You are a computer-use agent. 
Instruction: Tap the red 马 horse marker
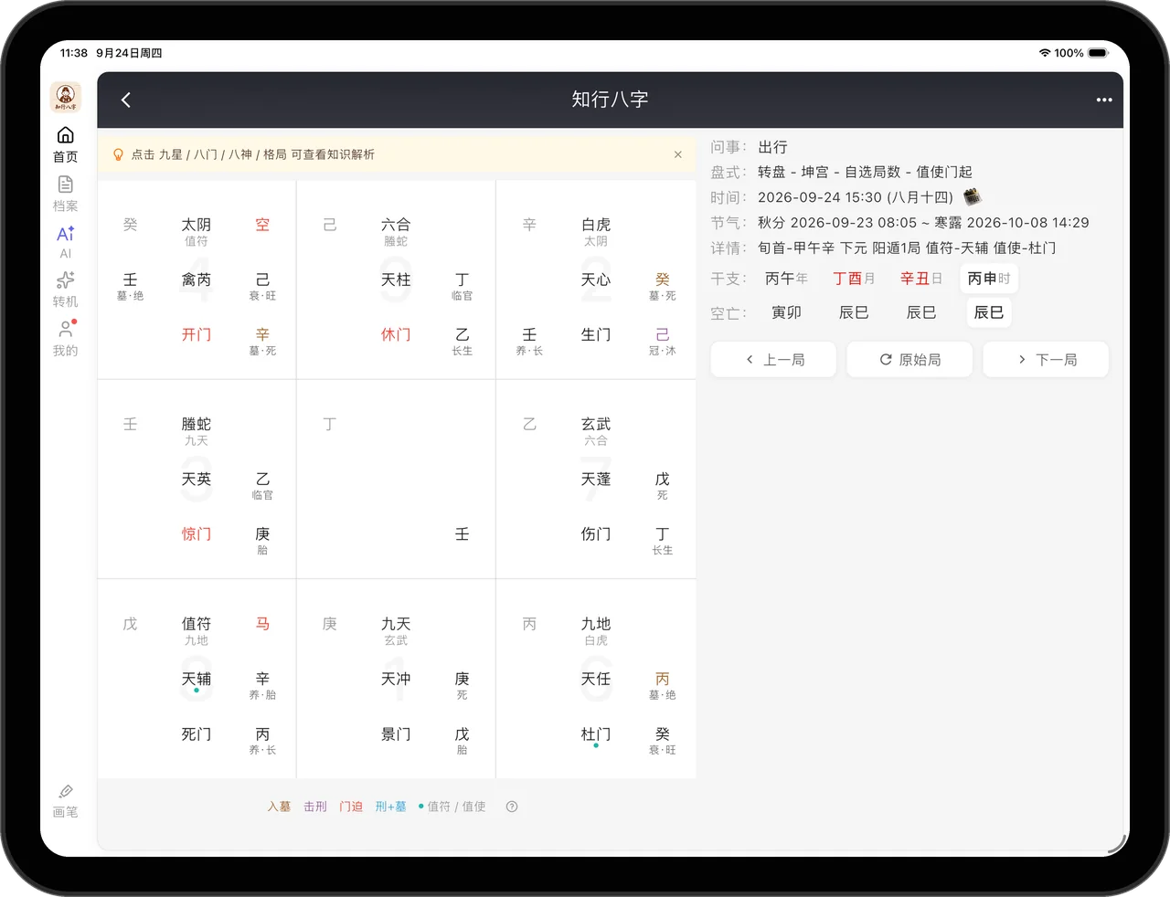(262, 624)
